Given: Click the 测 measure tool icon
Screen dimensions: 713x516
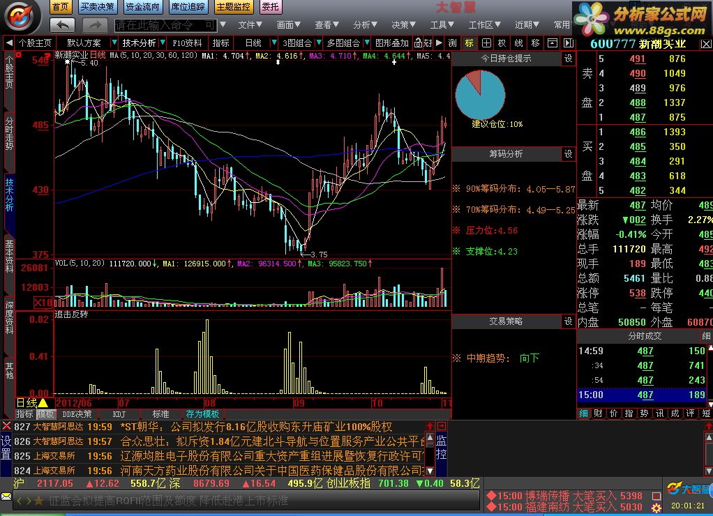Looking at the screenshot, I should [453, 43].
